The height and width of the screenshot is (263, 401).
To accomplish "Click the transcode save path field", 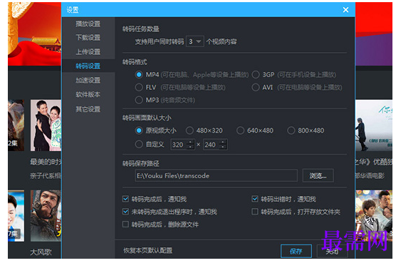I will pos(217,176).
